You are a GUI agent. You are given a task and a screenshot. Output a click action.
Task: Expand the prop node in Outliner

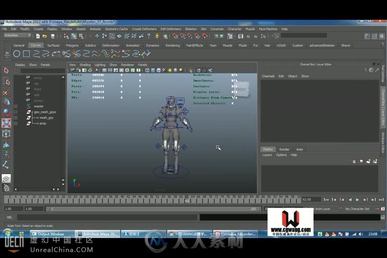click(16, 124)
